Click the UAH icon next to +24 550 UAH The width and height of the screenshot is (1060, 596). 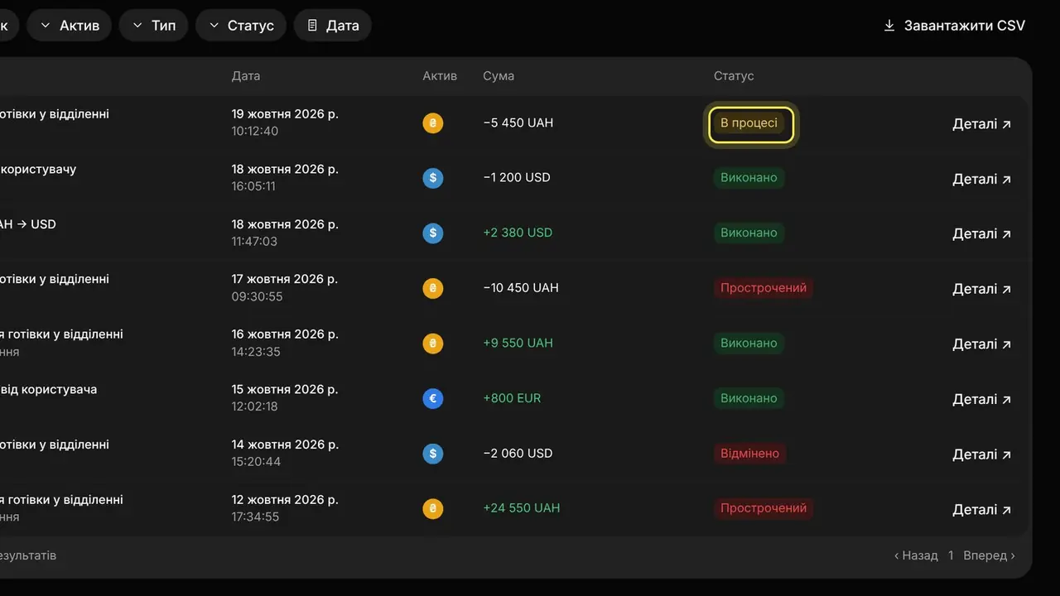click(433, 509)
